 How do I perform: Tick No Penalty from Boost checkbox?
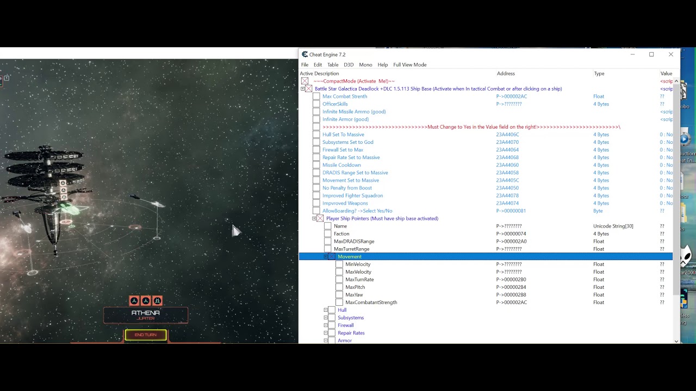[316, 187]
